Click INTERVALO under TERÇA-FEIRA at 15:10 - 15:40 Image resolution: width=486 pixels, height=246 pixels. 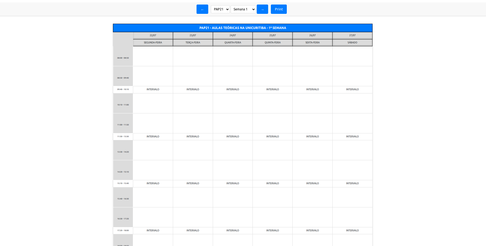click(193, 183)
